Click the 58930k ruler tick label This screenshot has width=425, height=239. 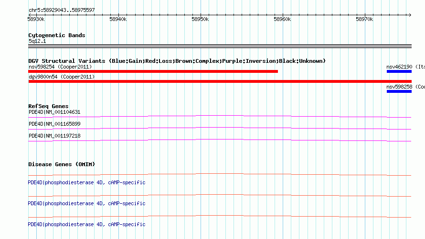tap(36, 19)
